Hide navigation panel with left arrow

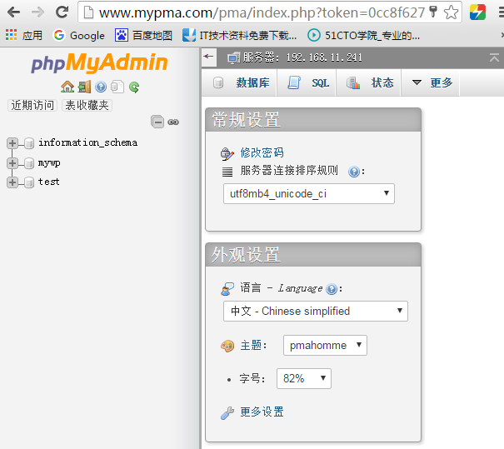pos(208,57)
